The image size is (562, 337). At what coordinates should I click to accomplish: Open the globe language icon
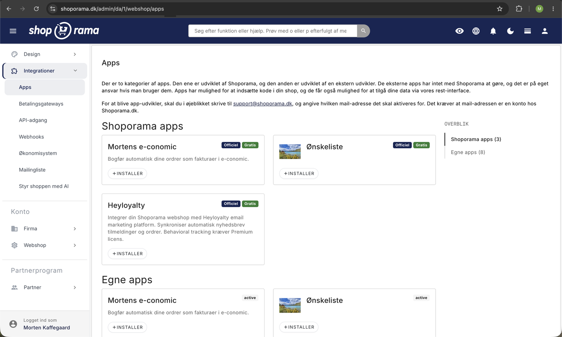476,31
